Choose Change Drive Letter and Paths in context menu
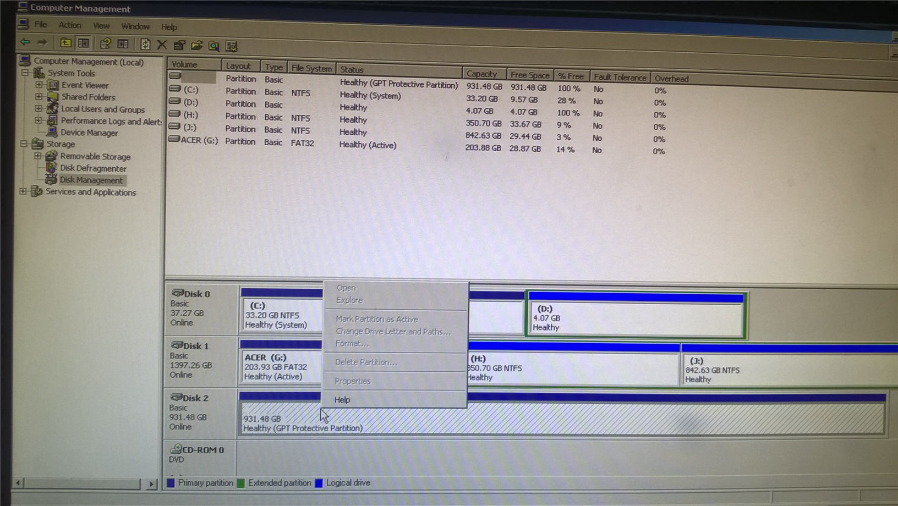 coord(395,331)
